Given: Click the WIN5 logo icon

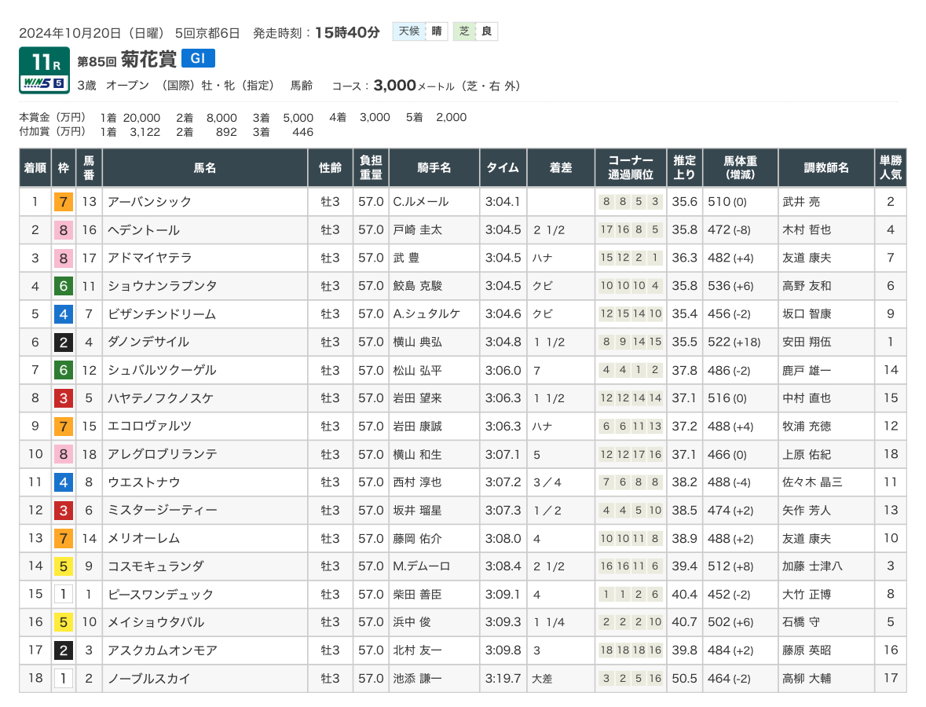Looking at the screenshot, I should (44, 82).
